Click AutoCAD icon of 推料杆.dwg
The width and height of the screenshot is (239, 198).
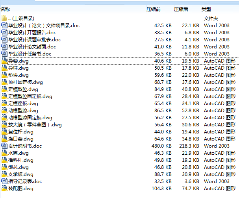[x=4, y=160]
